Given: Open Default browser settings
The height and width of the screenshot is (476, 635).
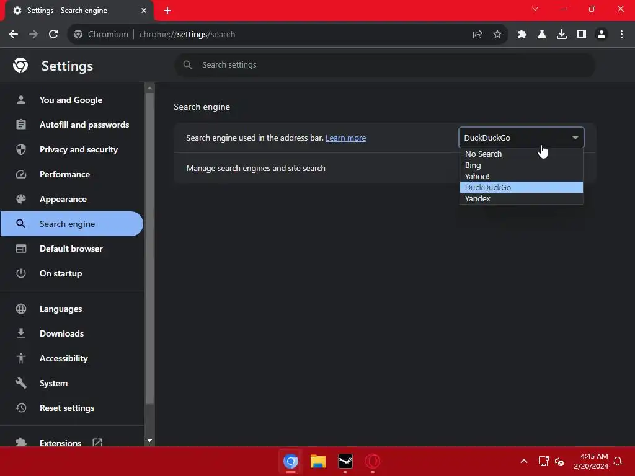Looking at the screenshot, I should [72, 249].
